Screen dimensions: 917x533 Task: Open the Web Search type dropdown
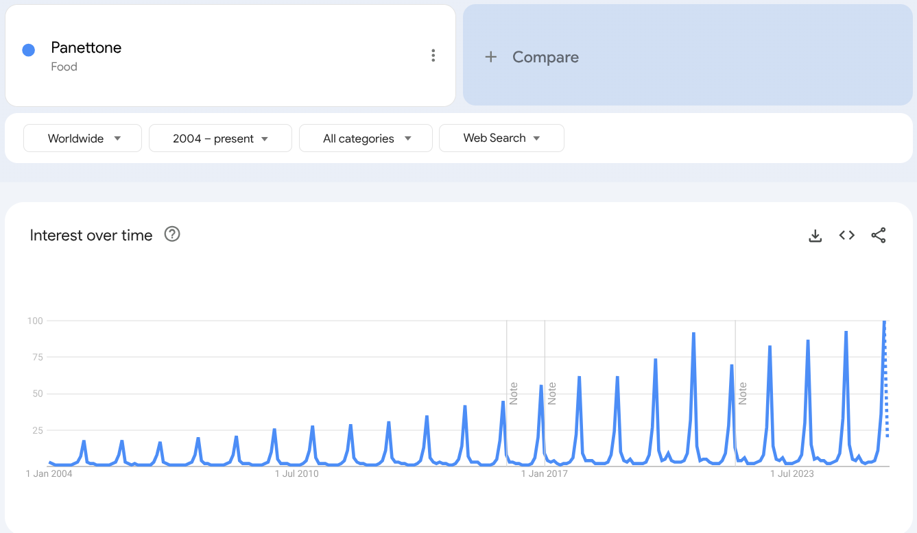(501, 138)
